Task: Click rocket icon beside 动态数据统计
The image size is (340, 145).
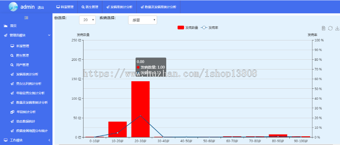Action: coord(12,121)
